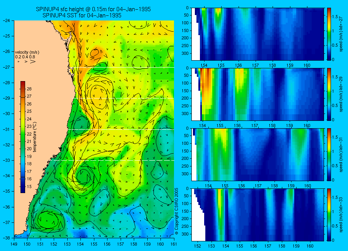Click the "-35" latitude label on the map axis
This screenshot has width=348, height=251.
coord(7,192)
